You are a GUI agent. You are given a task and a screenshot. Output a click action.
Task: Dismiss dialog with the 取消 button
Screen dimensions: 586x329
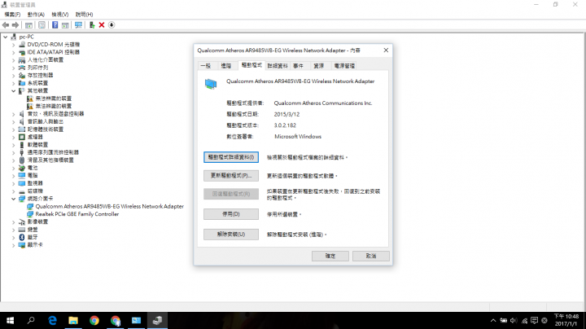point(371,256)
